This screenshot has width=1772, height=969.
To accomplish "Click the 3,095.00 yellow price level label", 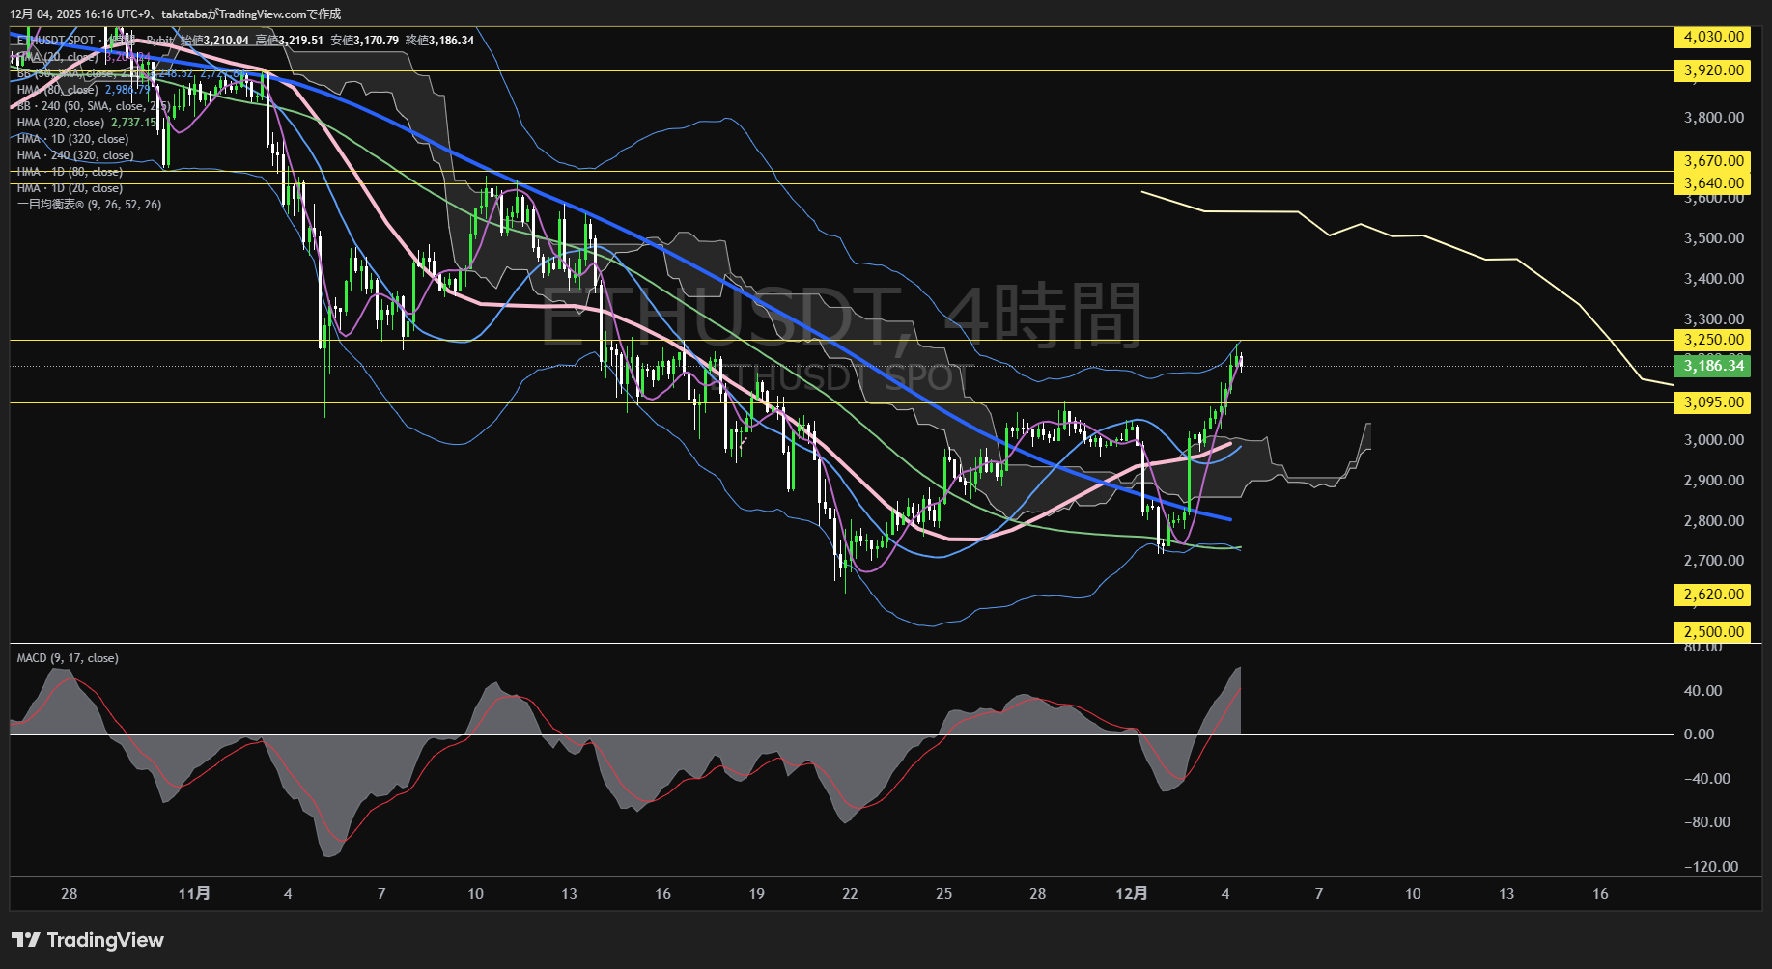I will 1713,402.
